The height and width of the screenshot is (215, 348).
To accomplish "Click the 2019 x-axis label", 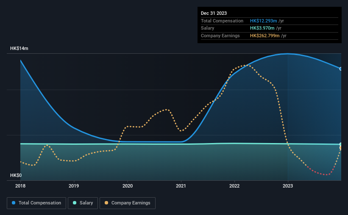I will click(x=74, y=186).
